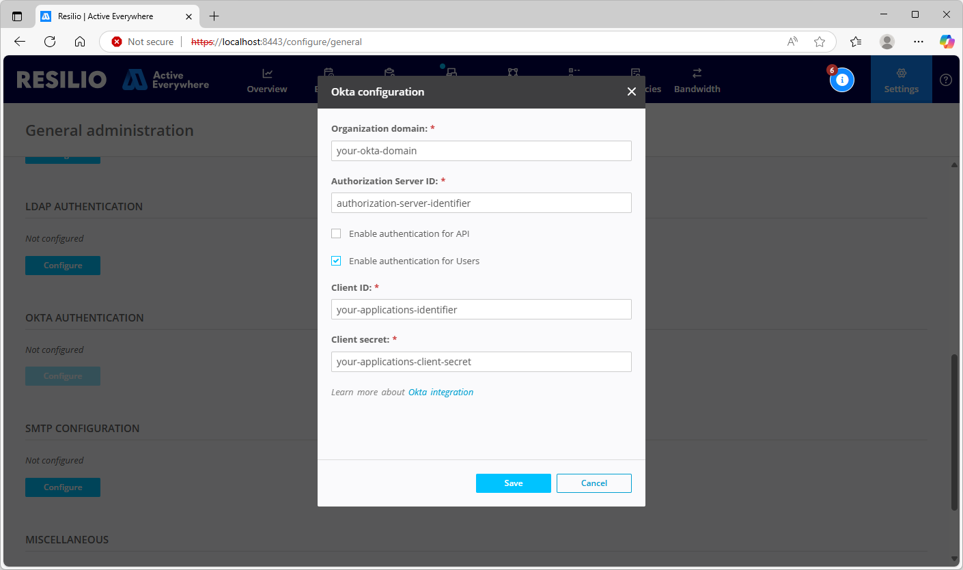Open the browser favorites dropdown
963x570 pixels.
(x=856, y=42)
